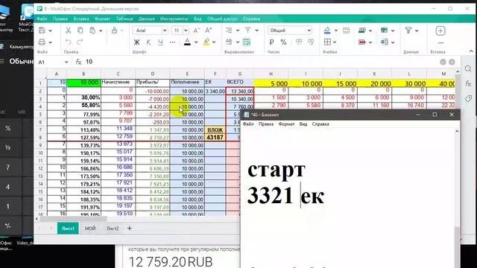
Task: Click merge cells icon
Action: (x=346, y=31)
